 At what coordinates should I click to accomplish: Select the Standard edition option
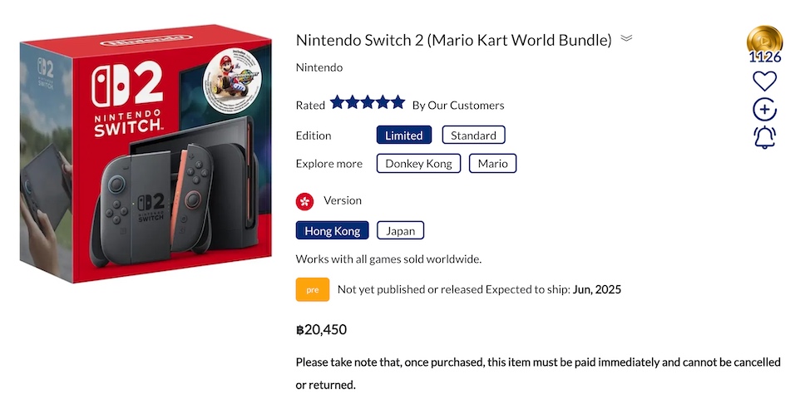[473, 136]
